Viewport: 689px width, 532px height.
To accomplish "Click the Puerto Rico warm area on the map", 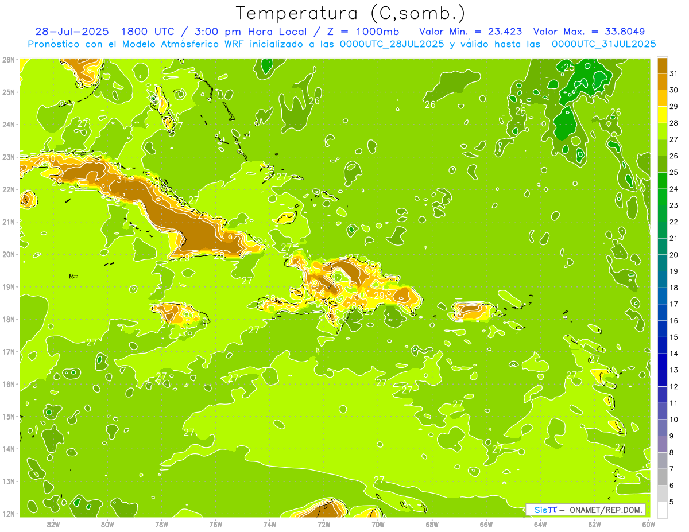I will click(473, 310).
